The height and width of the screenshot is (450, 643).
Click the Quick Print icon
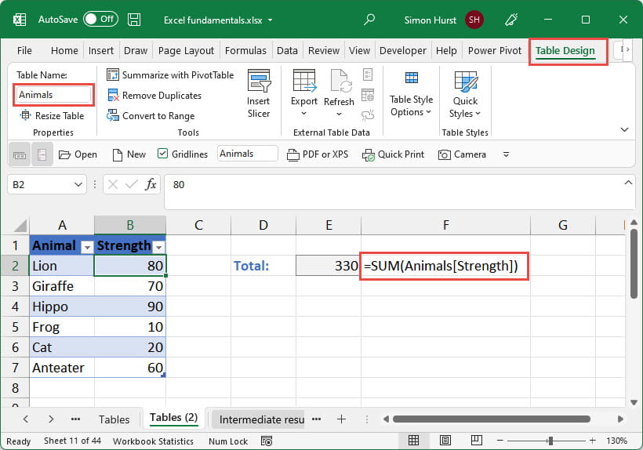pyautogui.click(x=369, y=154)
